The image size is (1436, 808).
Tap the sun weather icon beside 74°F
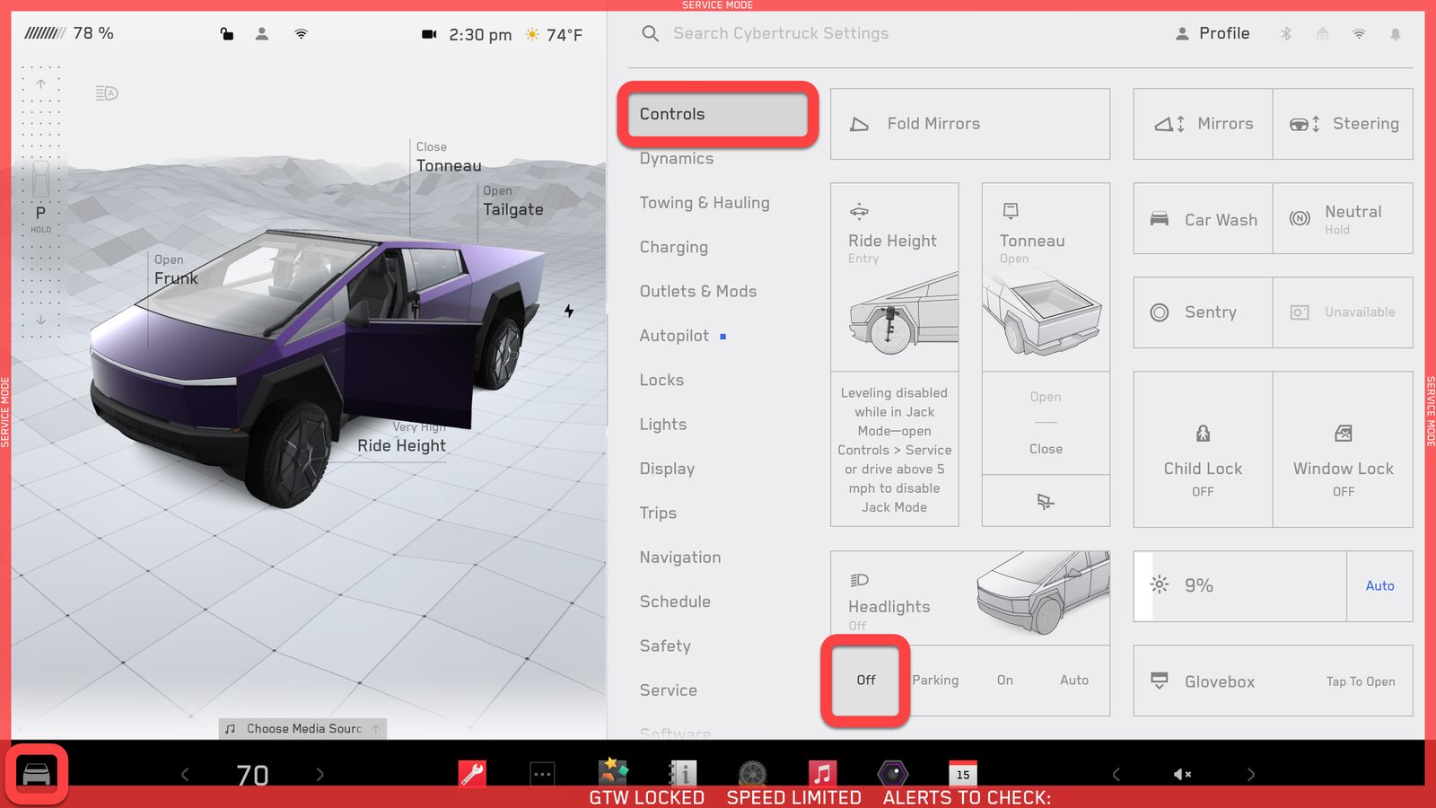click(532, 34)
